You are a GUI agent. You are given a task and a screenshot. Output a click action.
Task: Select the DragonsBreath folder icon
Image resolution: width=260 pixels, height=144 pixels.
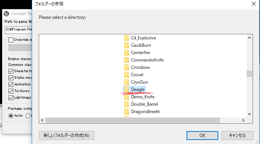coord(126,112)
